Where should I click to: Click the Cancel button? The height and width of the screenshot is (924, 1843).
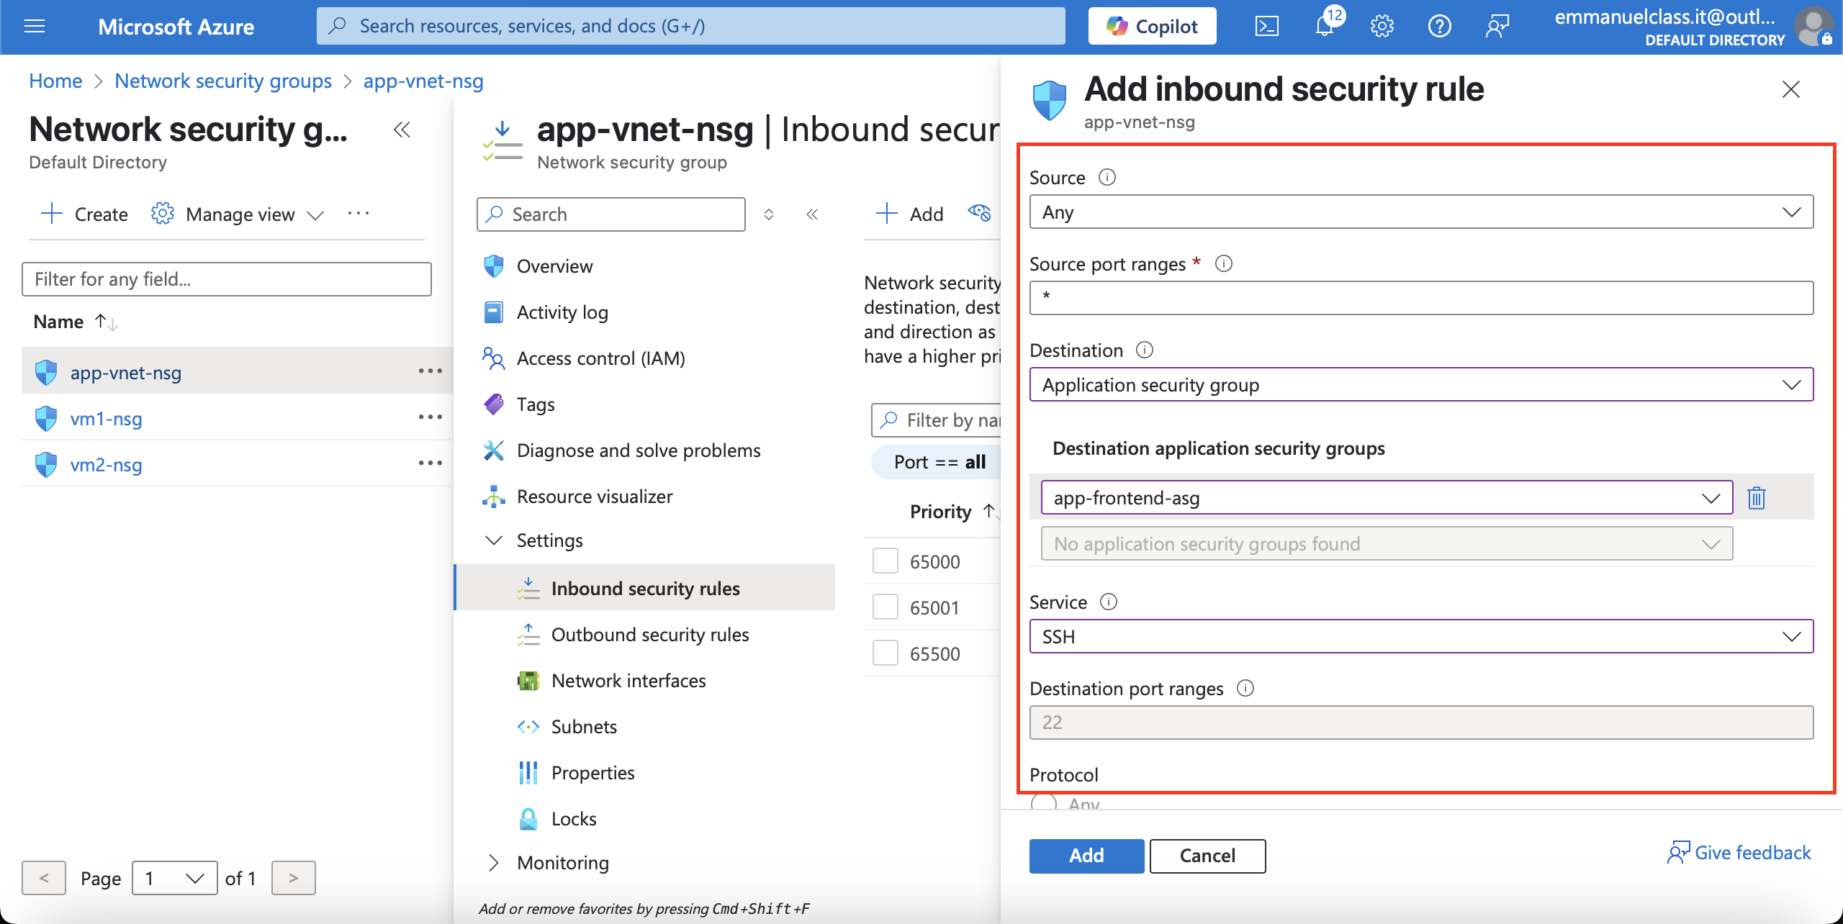tap(1207, 856)
